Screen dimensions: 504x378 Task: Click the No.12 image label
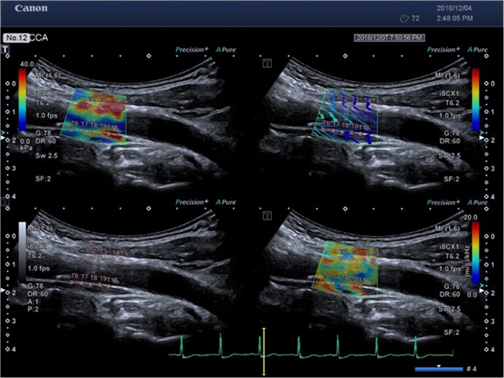[16, 38]
